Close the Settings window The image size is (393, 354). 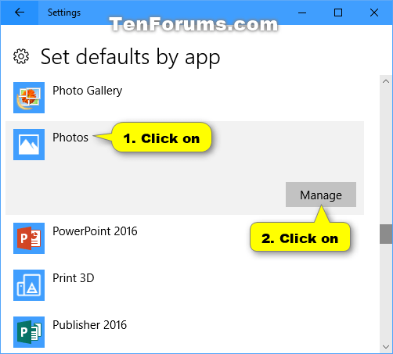374,13
